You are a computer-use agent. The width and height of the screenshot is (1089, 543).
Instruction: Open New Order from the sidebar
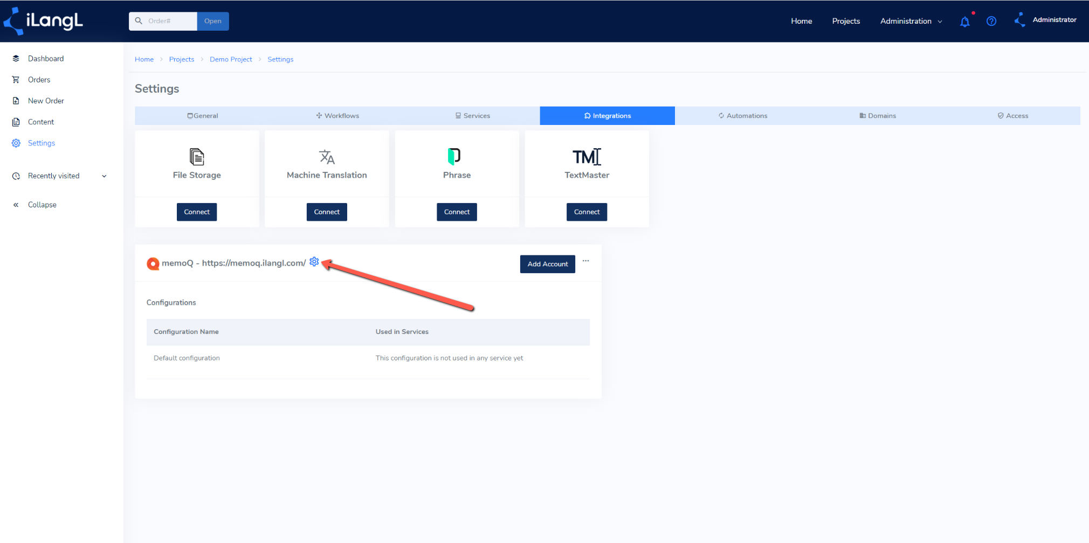pyautogui.click(x=46, y=101)
